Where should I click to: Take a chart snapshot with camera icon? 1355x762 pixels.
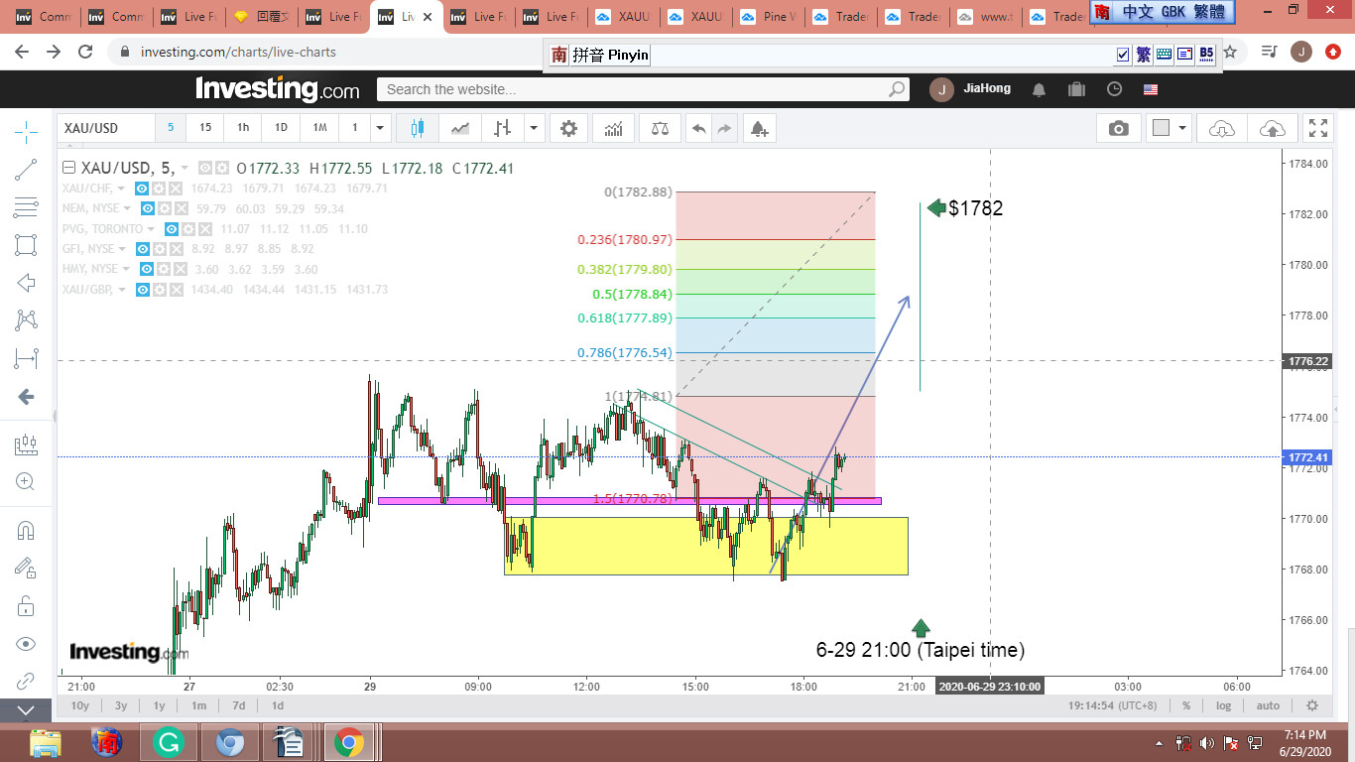click(x=1119, y=128)
